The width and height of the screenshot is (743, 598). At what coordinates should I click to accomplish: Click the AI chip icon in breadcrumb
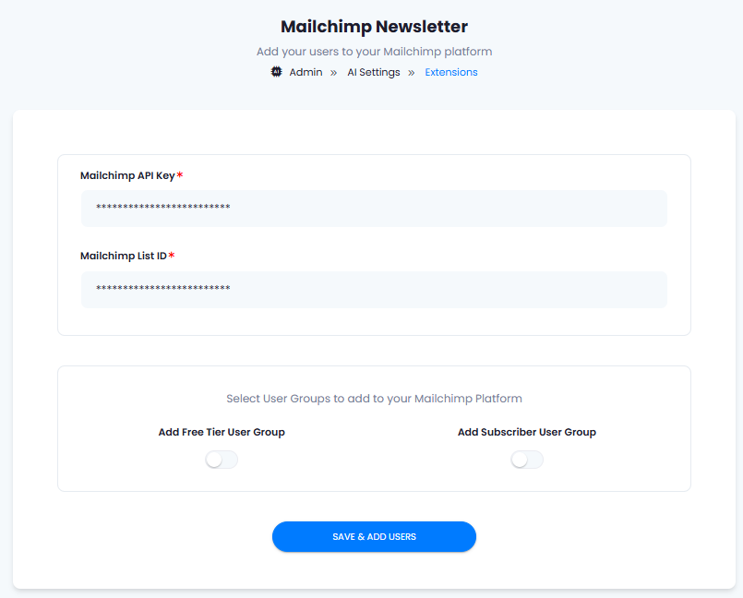click(276, 72)
